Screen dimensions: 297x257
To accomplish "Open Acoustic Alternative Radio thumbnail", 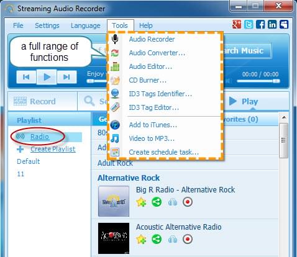I will pos(114,238).
